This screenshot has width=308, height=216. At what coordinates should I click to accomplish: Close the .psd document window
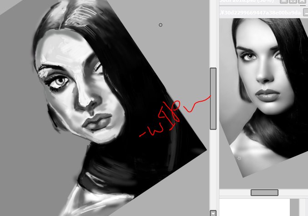coord(302,1)
